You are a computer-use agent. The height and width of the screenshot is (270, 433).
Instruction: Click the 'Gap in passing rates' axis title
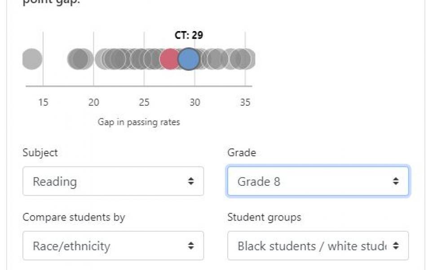(x=139, y=122)
